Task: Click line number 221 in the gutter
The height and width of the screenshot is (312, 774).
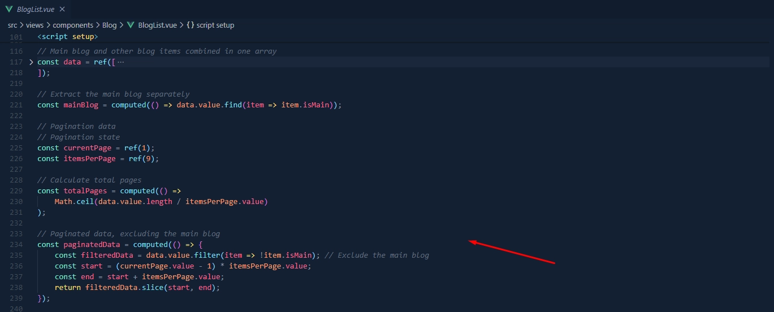Action: coord(16,105)
